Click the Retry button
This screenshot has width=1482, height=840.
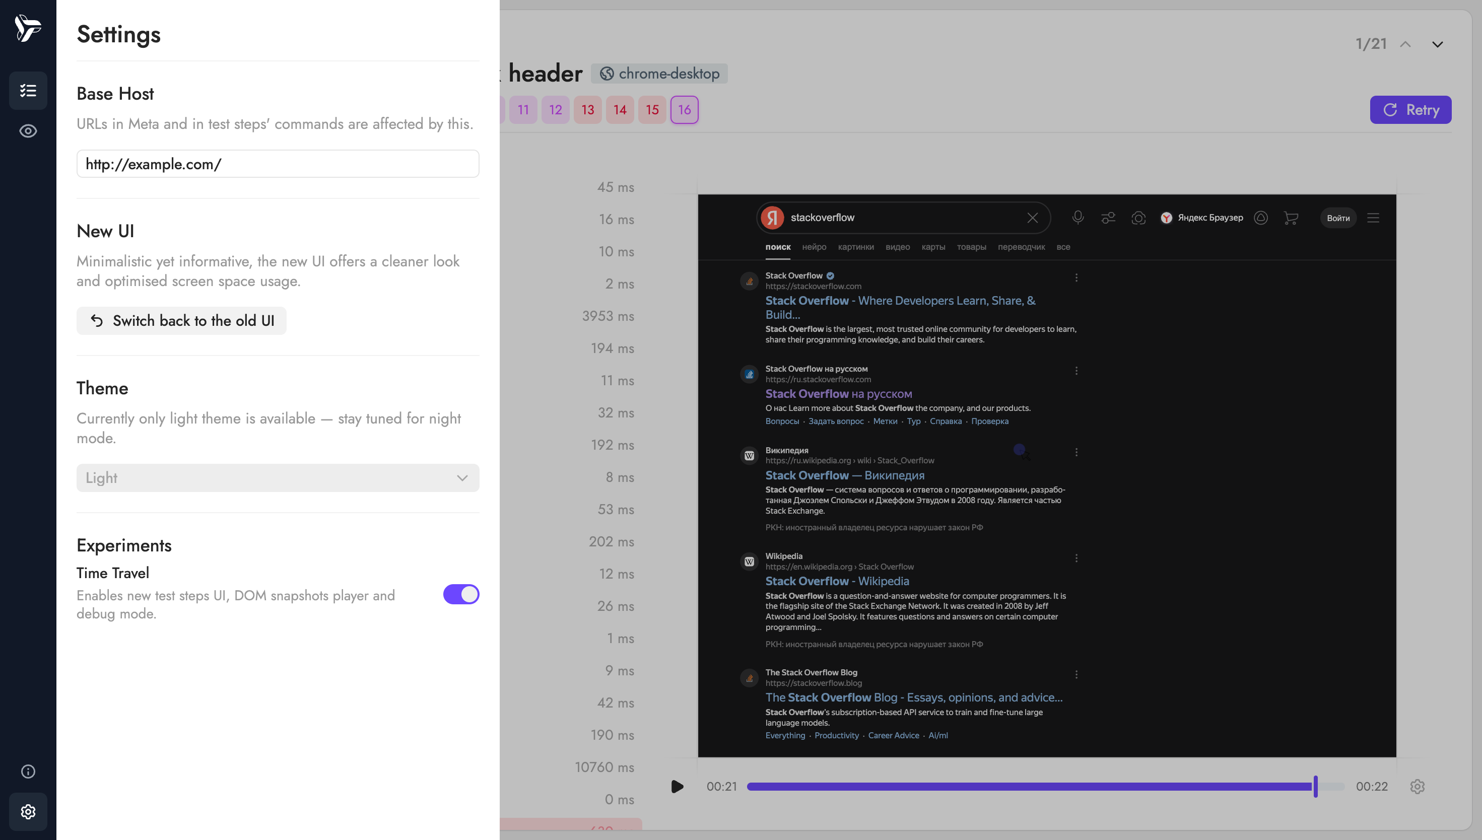tap(1410, 110)
